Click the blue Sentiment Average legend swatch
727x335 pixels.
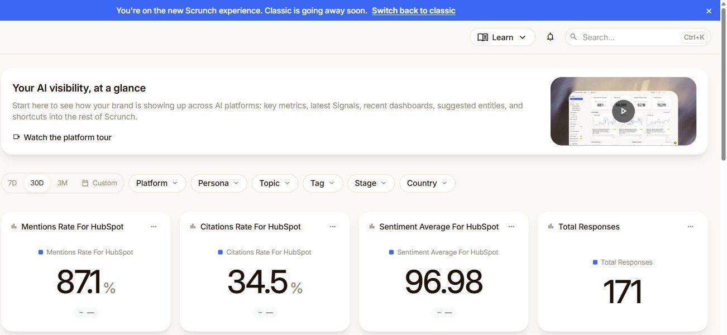(391, 252)
